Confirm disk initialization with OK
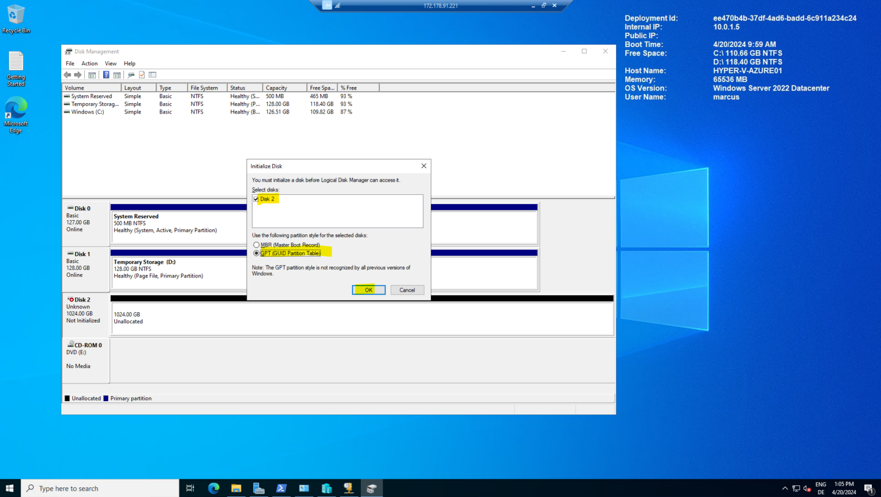The image size is (881, 497). point(368,289)
